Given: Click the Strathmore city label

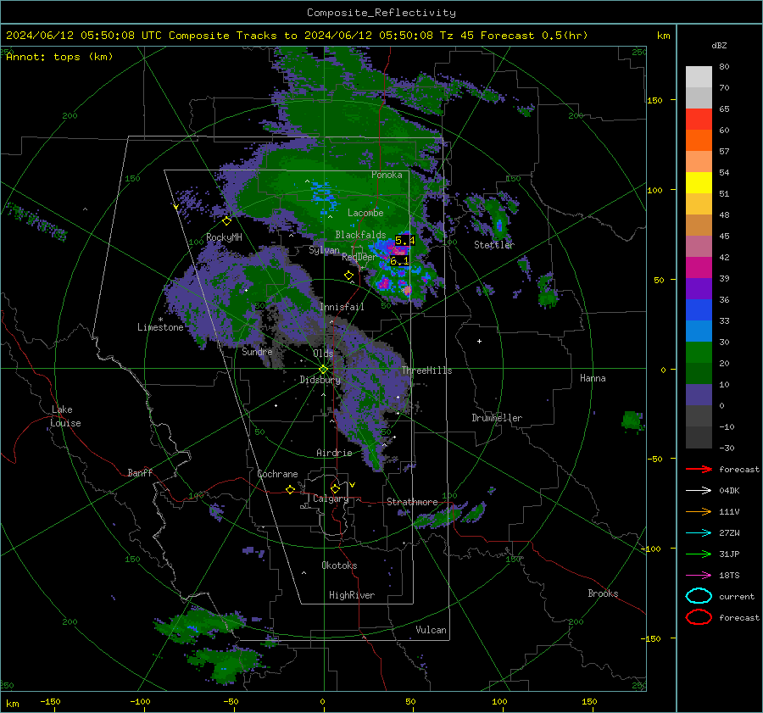Looking at the screenshot, I should click(x=412, y=502).
